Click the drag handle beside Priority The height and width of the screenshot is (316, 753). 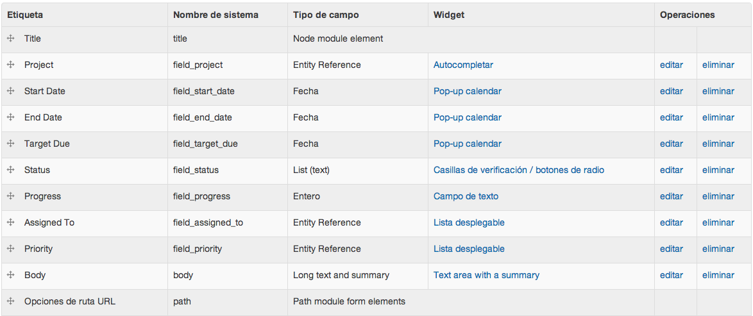click(11, 249)
